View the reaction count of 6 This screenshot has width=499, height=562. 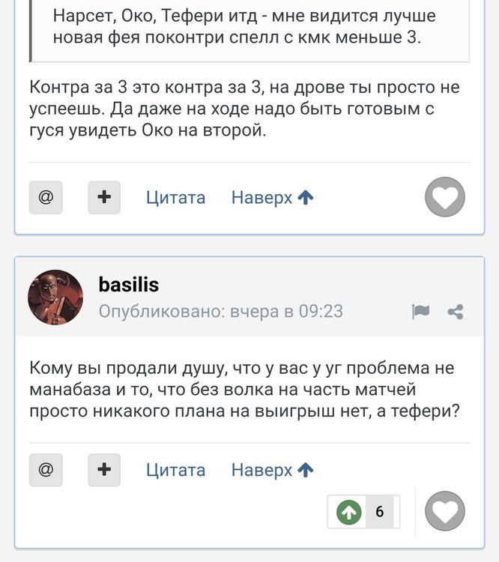point(380,512)
